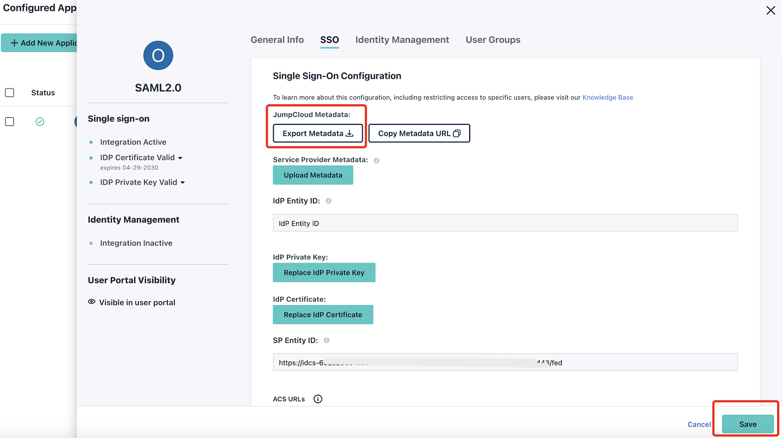This screenshot has width=782, height=438.
Task: Click the green status check icon
Action: [40, 122]
